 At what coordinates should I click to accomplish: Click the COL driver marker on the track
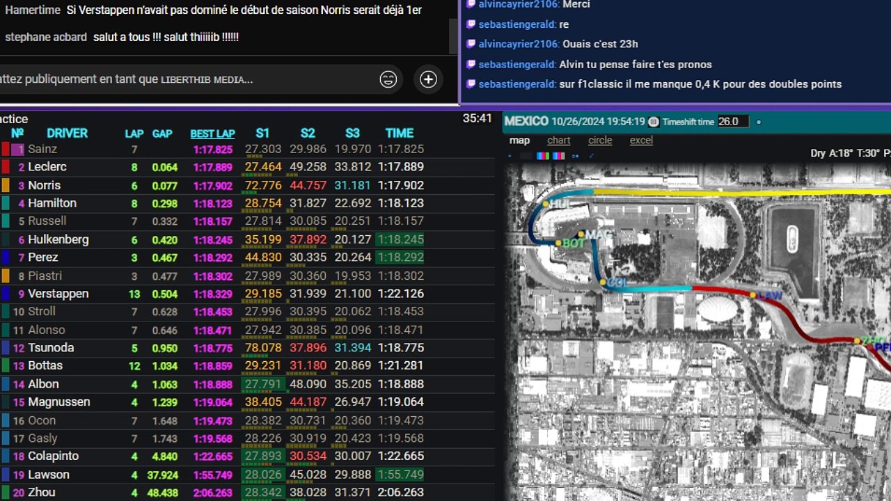(603, 283)
